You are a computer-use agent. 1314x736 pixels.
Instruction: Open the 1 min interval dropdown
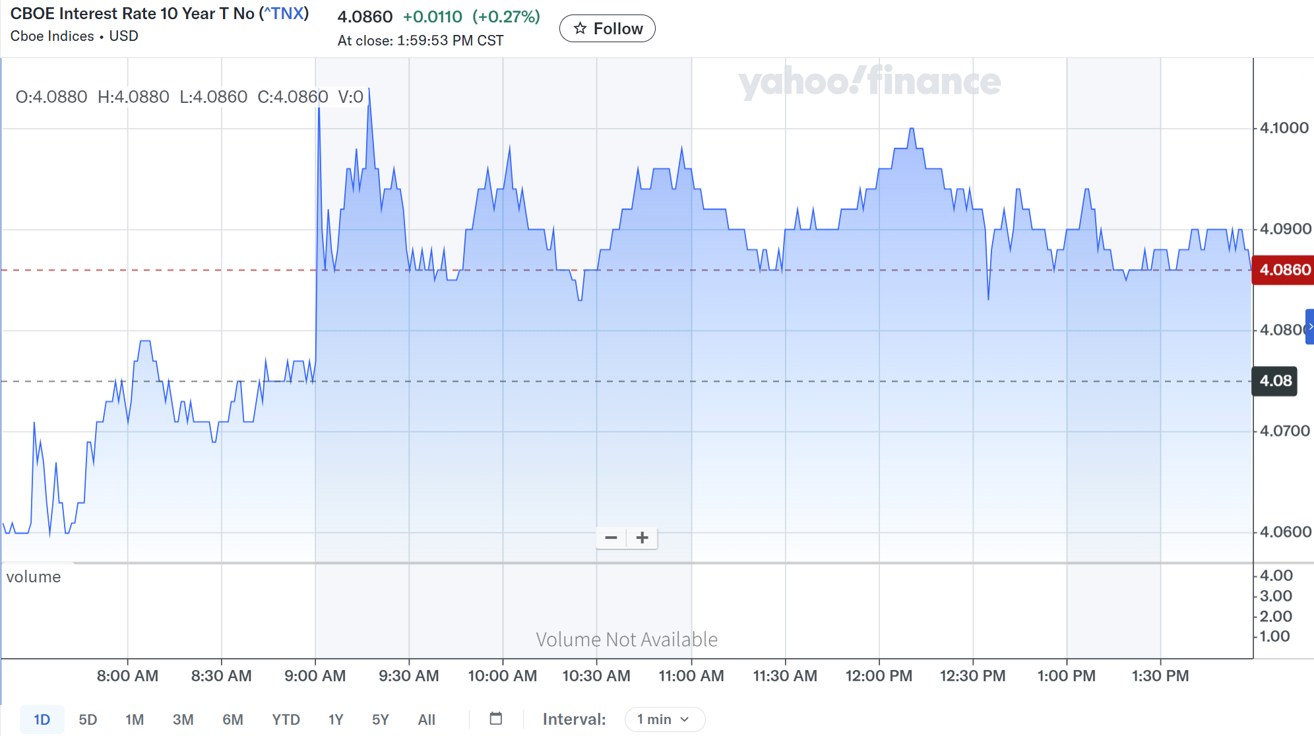click(x=664, y=719)
